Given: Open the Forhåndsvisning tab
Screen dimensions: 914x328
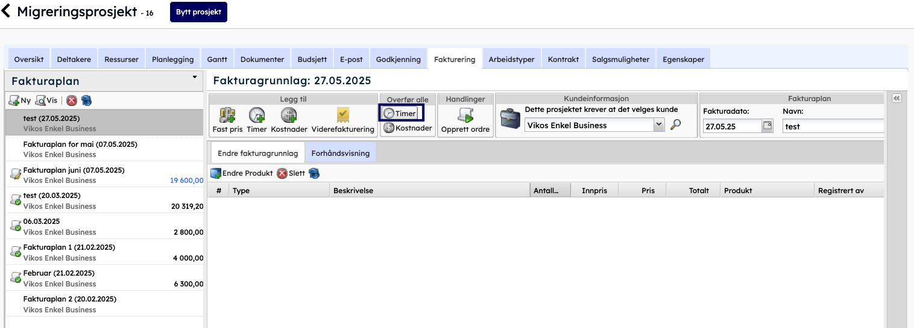Looking at the screenshot, I should click(x=340, y=153).
